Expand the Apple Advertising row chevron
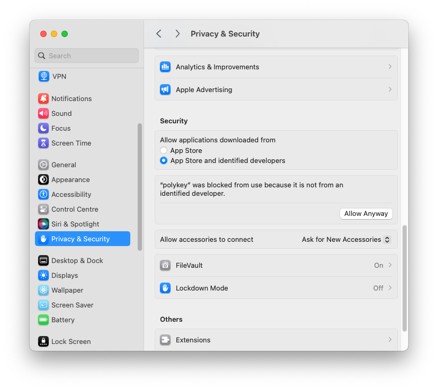Image resolution: width=438 pixels, height=390 pixels. [390, 89]
